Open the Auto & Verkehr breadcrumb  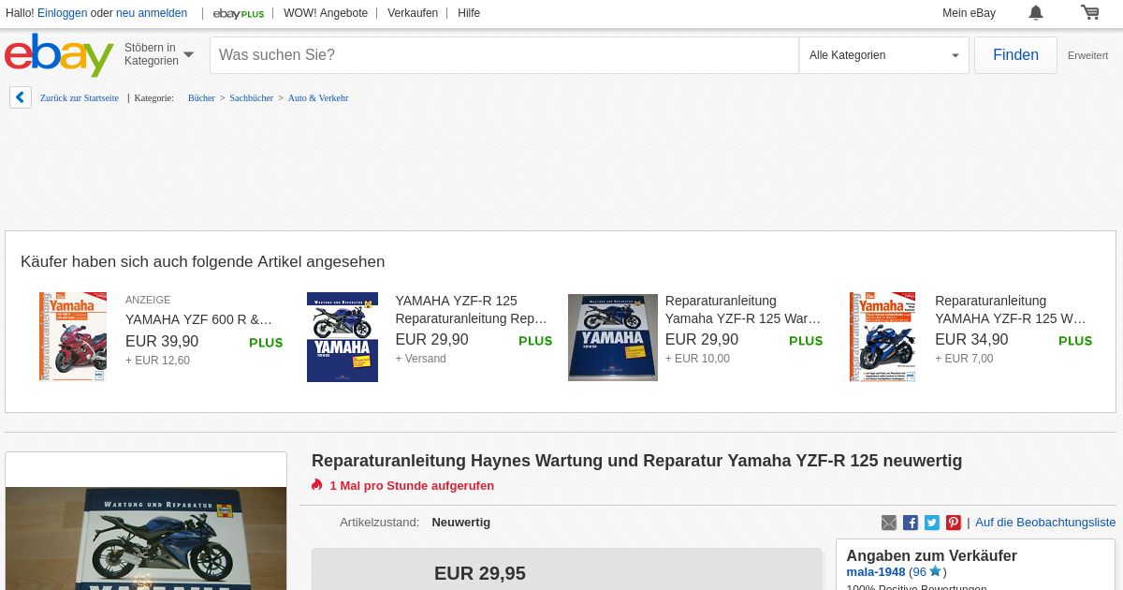pyautogui.click(x=318, y=97)
